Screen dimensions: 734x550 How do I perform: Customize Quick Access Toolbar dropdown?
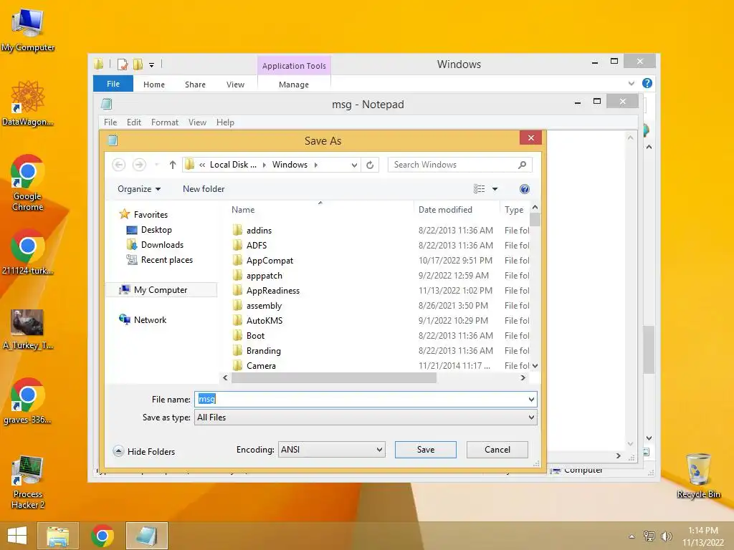pyautogui.click(x=152, y=65)
